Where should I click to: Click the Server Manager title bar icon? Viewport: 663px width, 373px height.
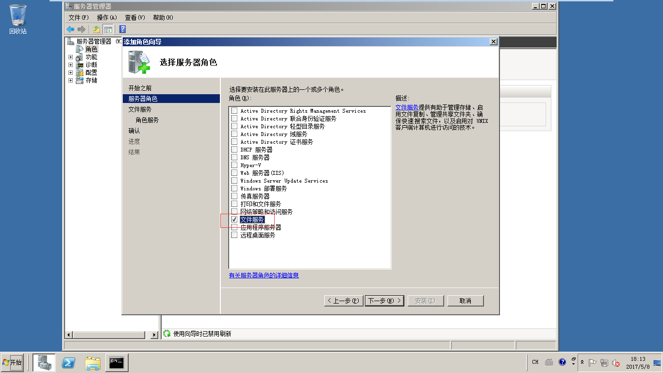coord(69,6)
